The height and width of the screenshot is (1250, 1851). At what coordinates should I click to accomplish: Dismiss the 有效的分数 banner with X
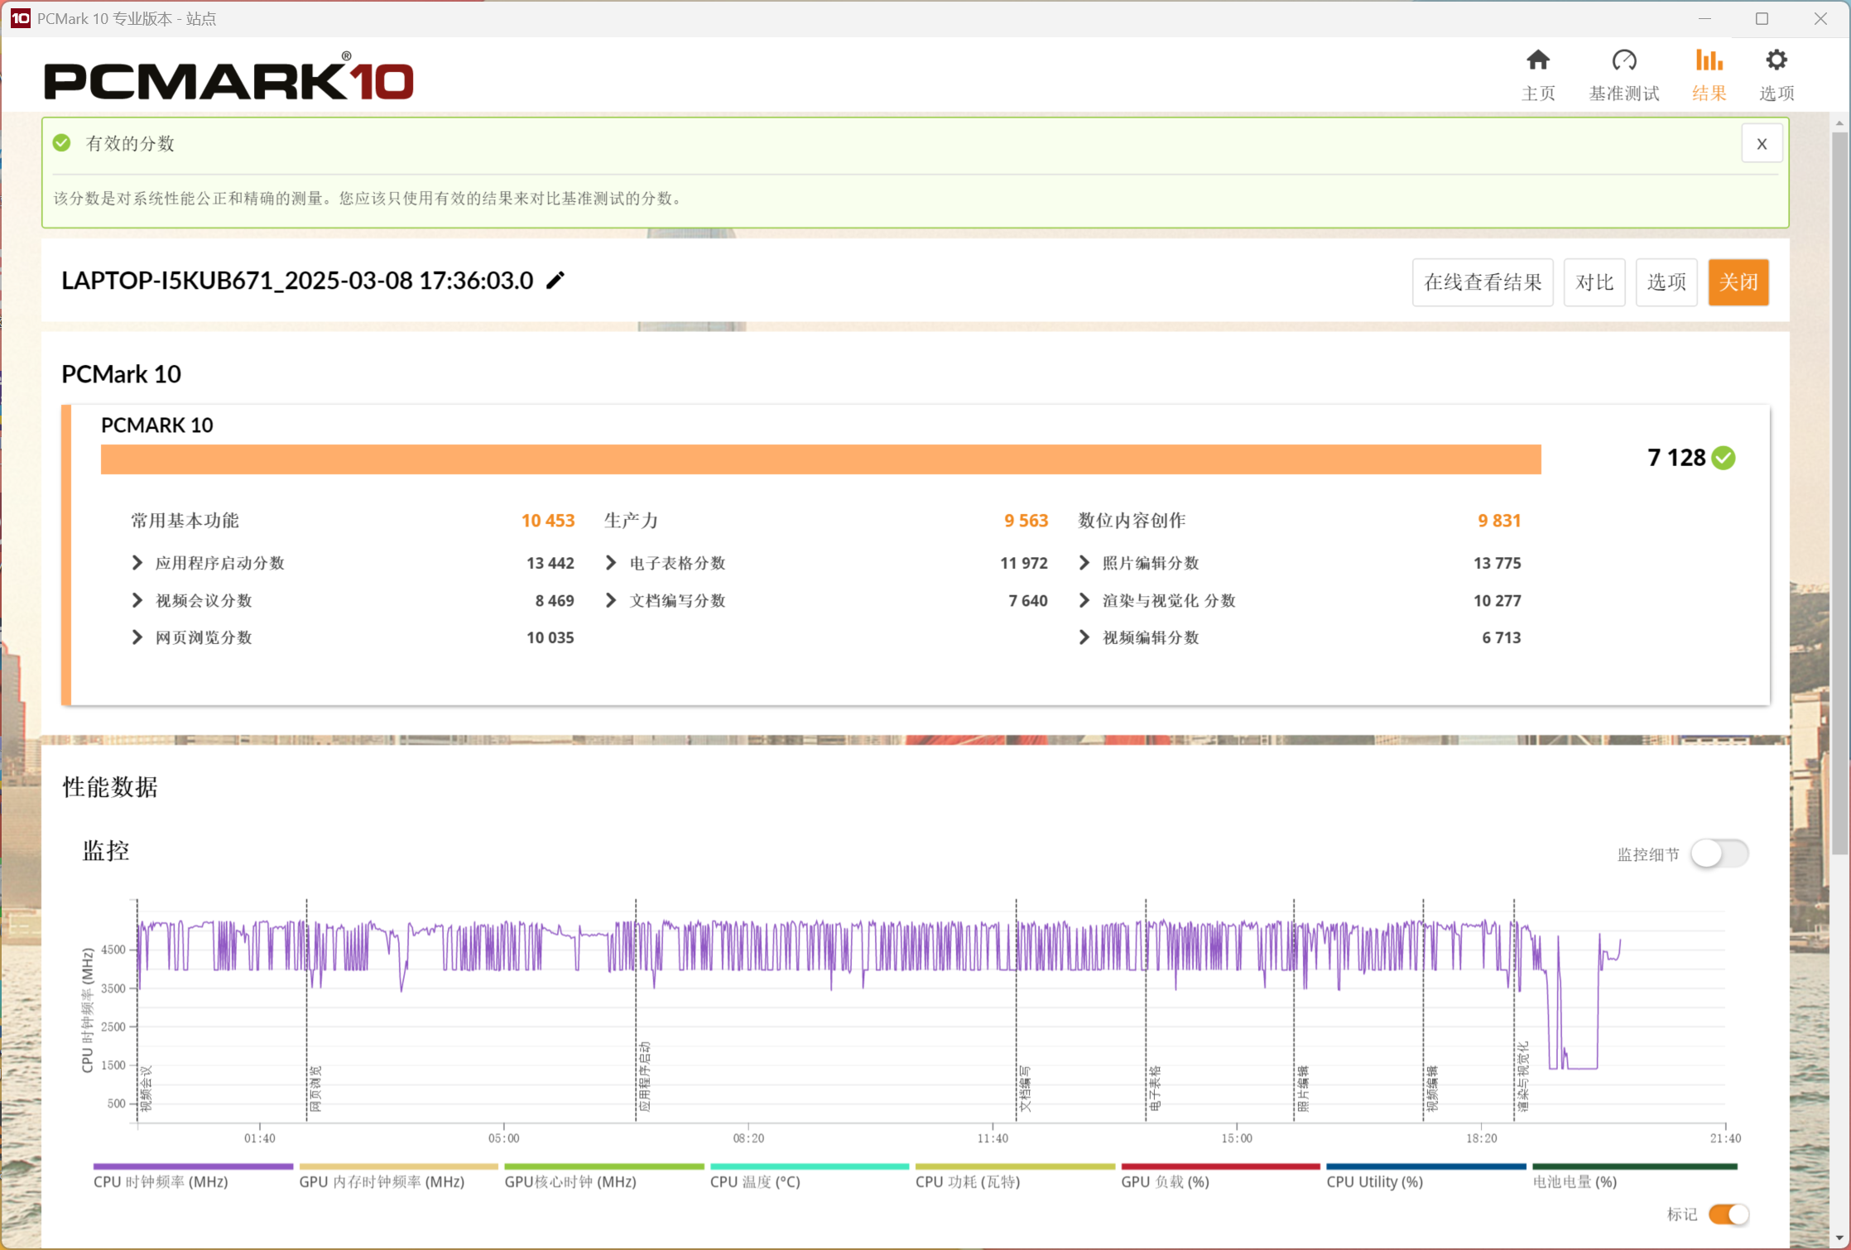(x=1762, y=143)
